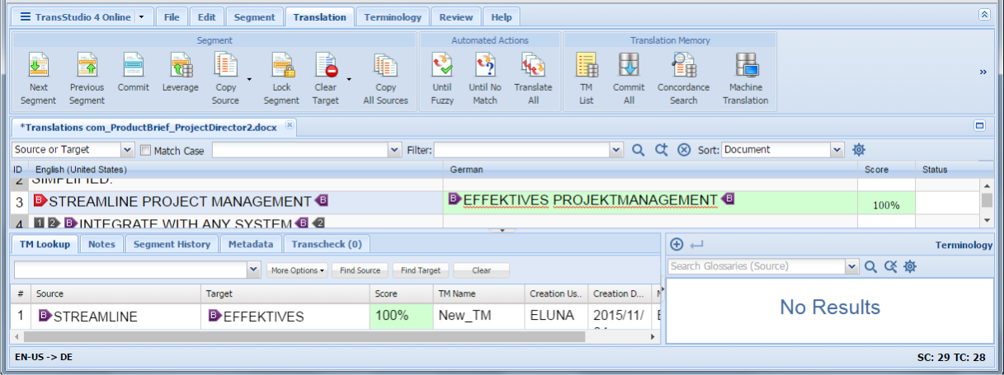Open filter bar settings gear
The height and width of the screenshot is (375, 1004).
[859, 150]
